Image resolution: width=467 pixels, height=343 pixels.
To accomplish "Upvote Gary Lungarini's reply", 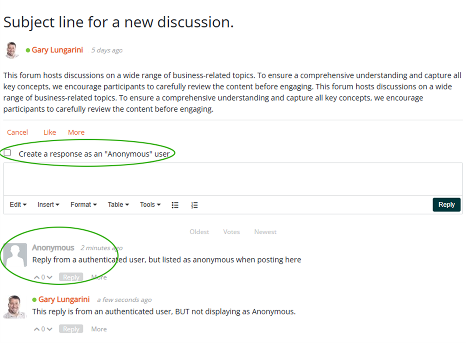I will tap(37, 329).
